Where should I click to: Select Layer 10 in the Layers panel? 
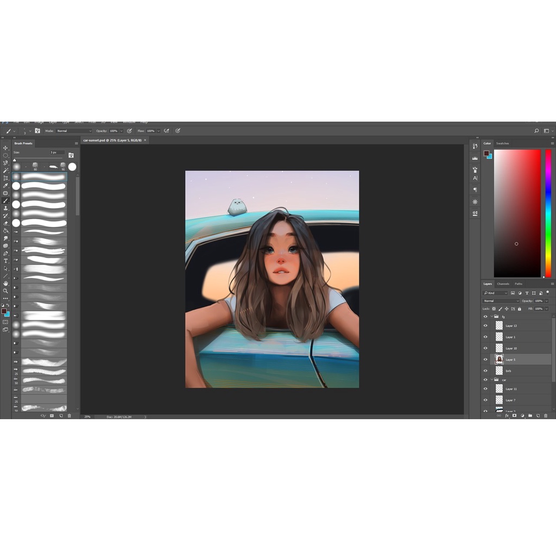click(x=521, y=348)
